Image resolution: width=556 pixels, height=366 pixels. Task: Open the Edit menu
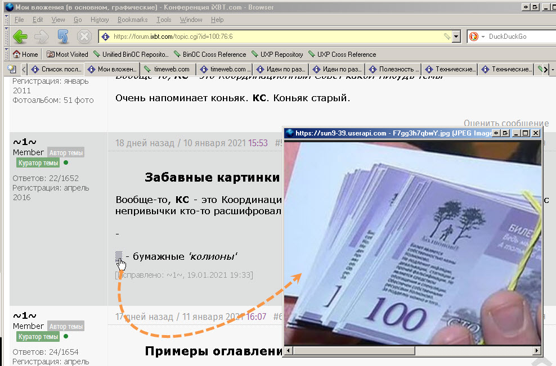(x=38, y=20)
